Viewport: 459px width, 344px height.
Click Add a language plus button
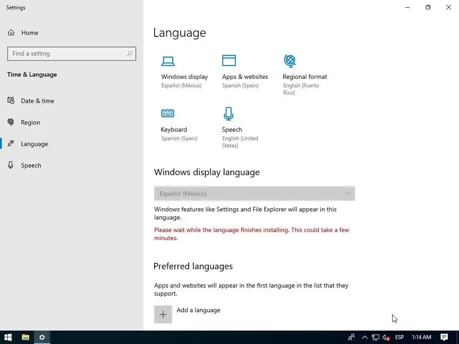point(163,314)
